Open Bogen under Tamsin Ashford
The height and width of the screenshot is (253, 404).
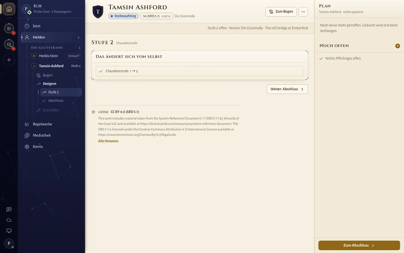point(58,75)
